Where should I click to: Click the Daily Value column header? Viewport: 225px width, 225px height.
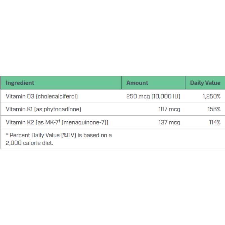point(205,83)
